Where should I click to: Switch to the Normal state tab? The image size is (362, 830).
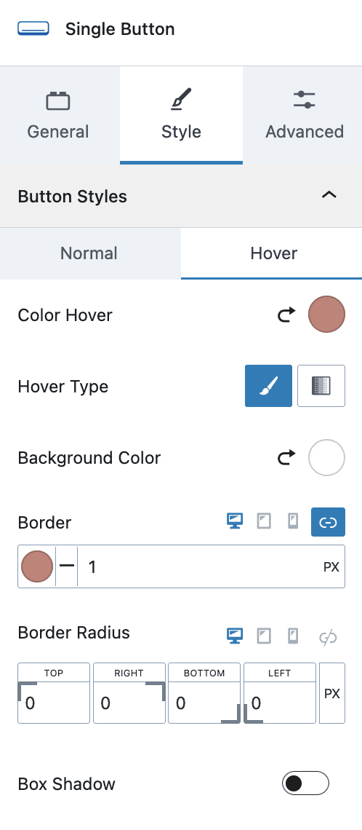pos(89,253)
